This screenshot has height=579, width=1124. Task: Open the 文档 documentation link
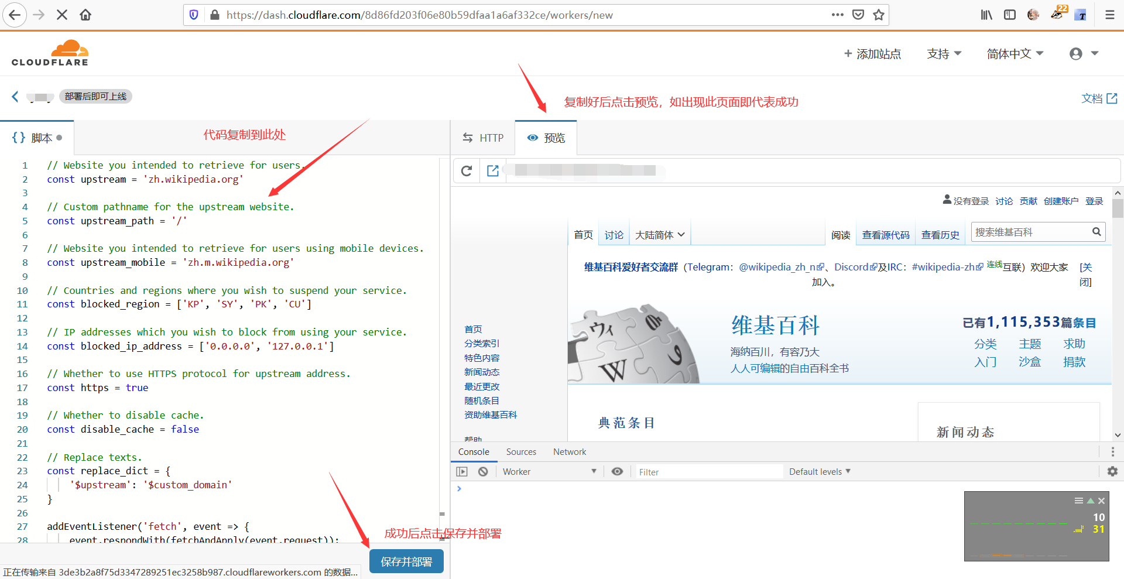[1099, 98]
